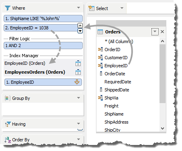
Task: Select the RequiredDate column
Action: [x=118, y=82]
